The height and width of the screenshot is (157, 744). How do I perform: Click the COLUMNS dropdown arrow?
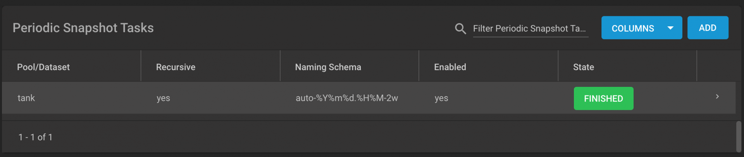pyautogui.click(x=670, y=28)
